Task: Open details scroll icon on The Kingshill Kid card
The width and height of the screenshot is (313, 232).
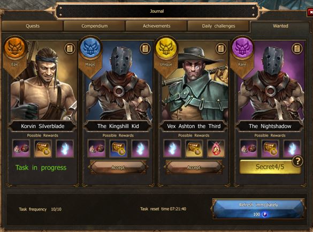Action: [x=145, y=48]
